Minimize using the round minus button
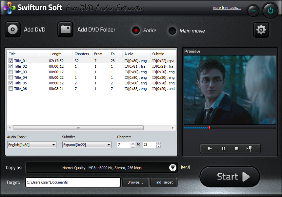The width and height of the screenshot is (282, 197). click(253, 11)
